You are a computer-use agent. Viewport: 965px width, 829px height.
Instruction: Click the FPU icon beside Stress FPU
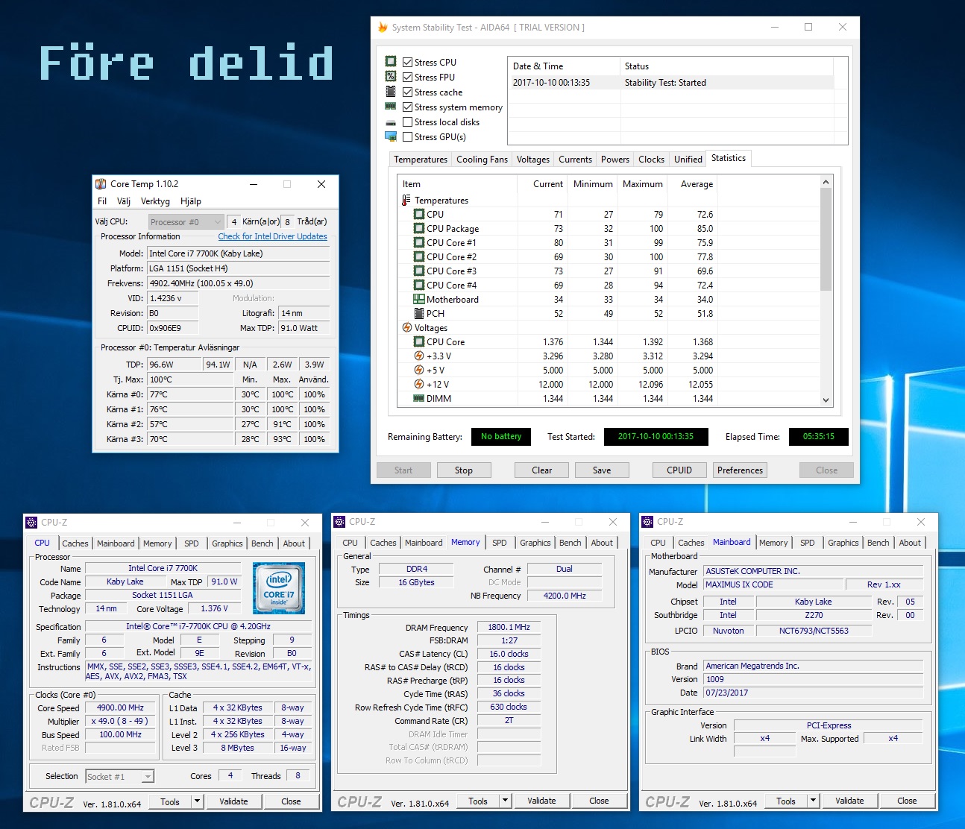(x=391, y=76)
